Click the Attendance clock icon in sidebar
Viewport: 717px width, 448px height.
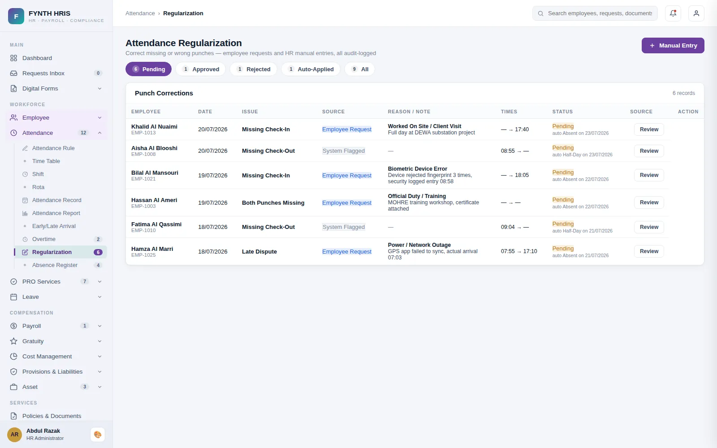pos(14,133)
